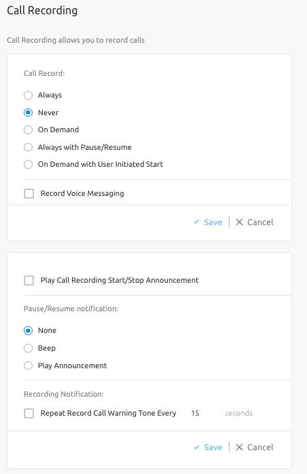Select the Never radio button
Screen dimensions: 307x474
28,113
